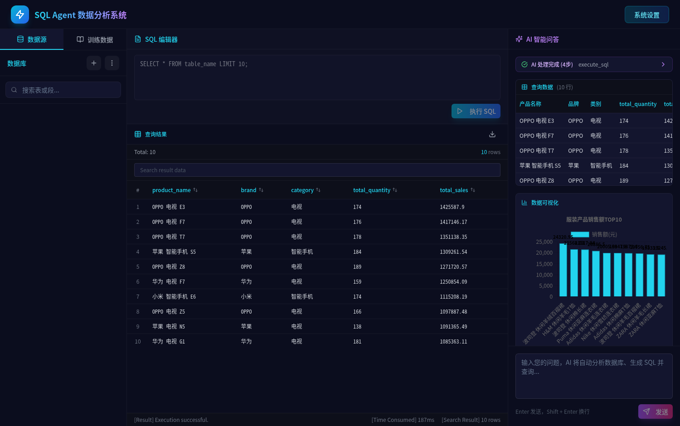Select row 7 小米 智能手机 E6

tap(317, 296)
